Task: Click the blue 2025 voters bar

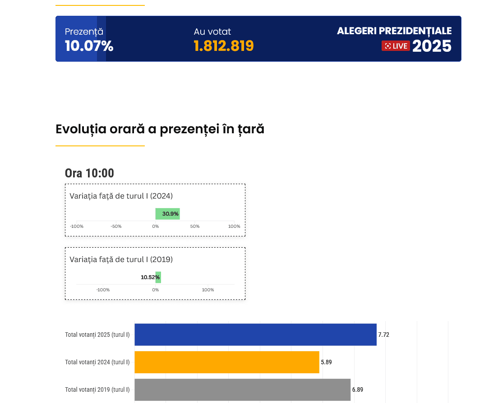Action: (x=255, y=335)
